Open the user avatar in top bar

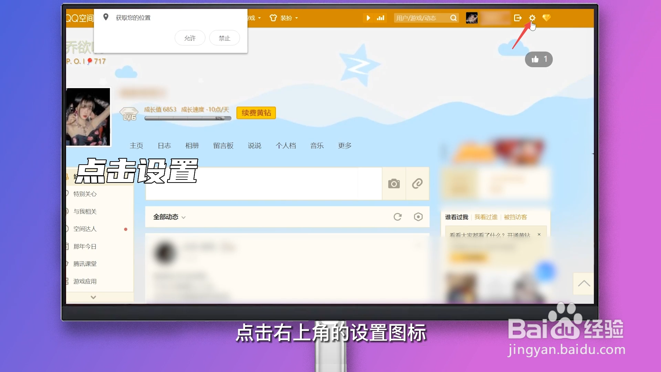[x=472, y=18]
